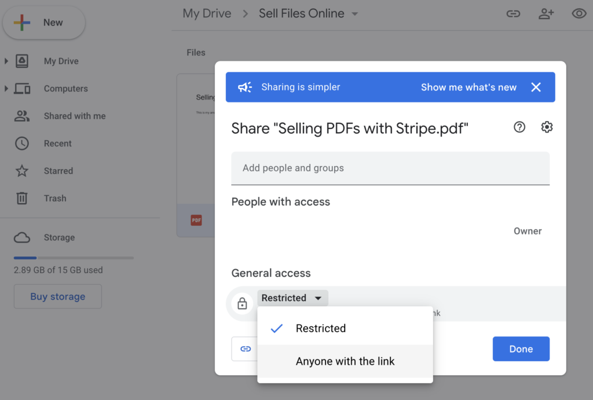The width and height of the screenshot is (593, 400).
Task: Click the copy link icon button
Action: tap(246, 348)
